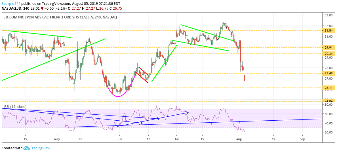
Task: Select the 26.11 price level label
Action: coord(329,88)
